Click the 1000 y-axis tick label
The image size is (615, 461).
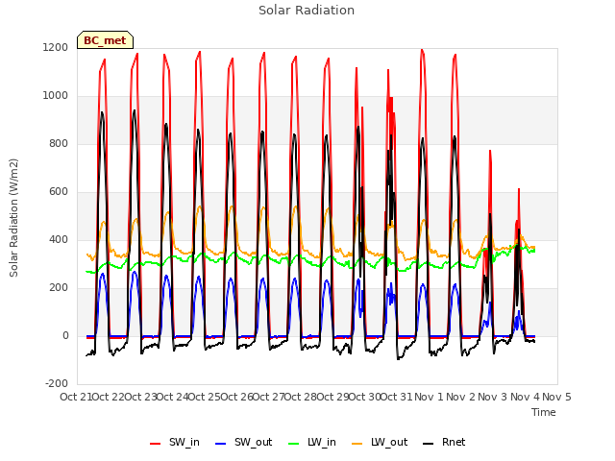(x=56, y=96)
